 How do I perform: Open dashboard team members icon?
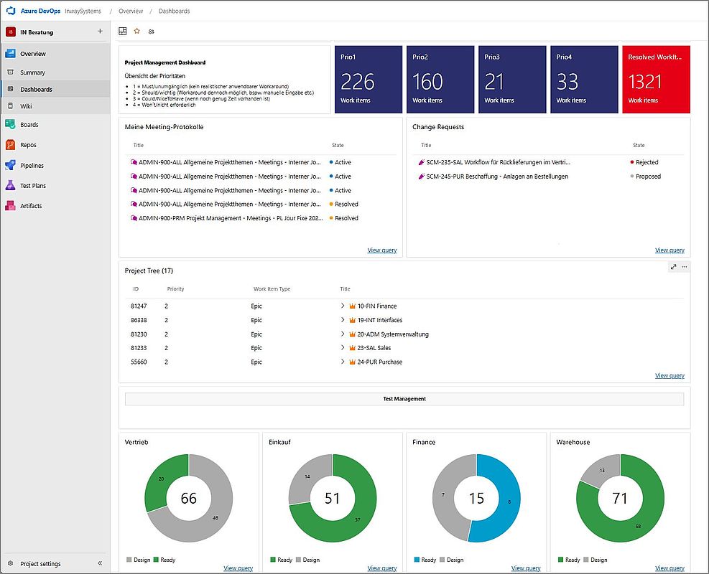coord(152,32)
